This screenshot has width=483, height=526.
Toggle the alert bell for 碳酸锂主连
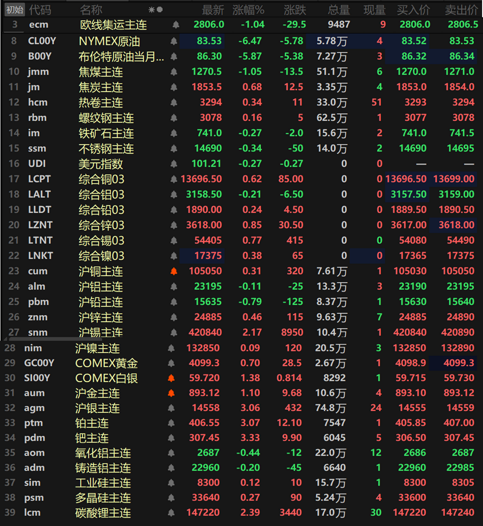coord(171,513)
